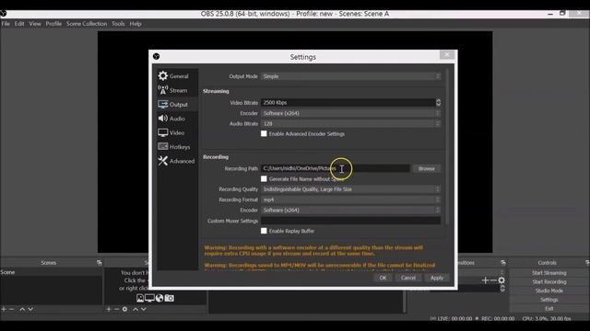Click the Custom Muxer Settings field
The height and width of the screenshot is (331, 590).
[350, 221]
